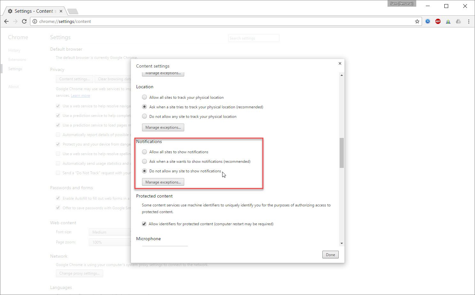Viewport: 475px width, 295px height.
Task: Open Manage exceptions under Notifications
Action: [x=163, y=182]
